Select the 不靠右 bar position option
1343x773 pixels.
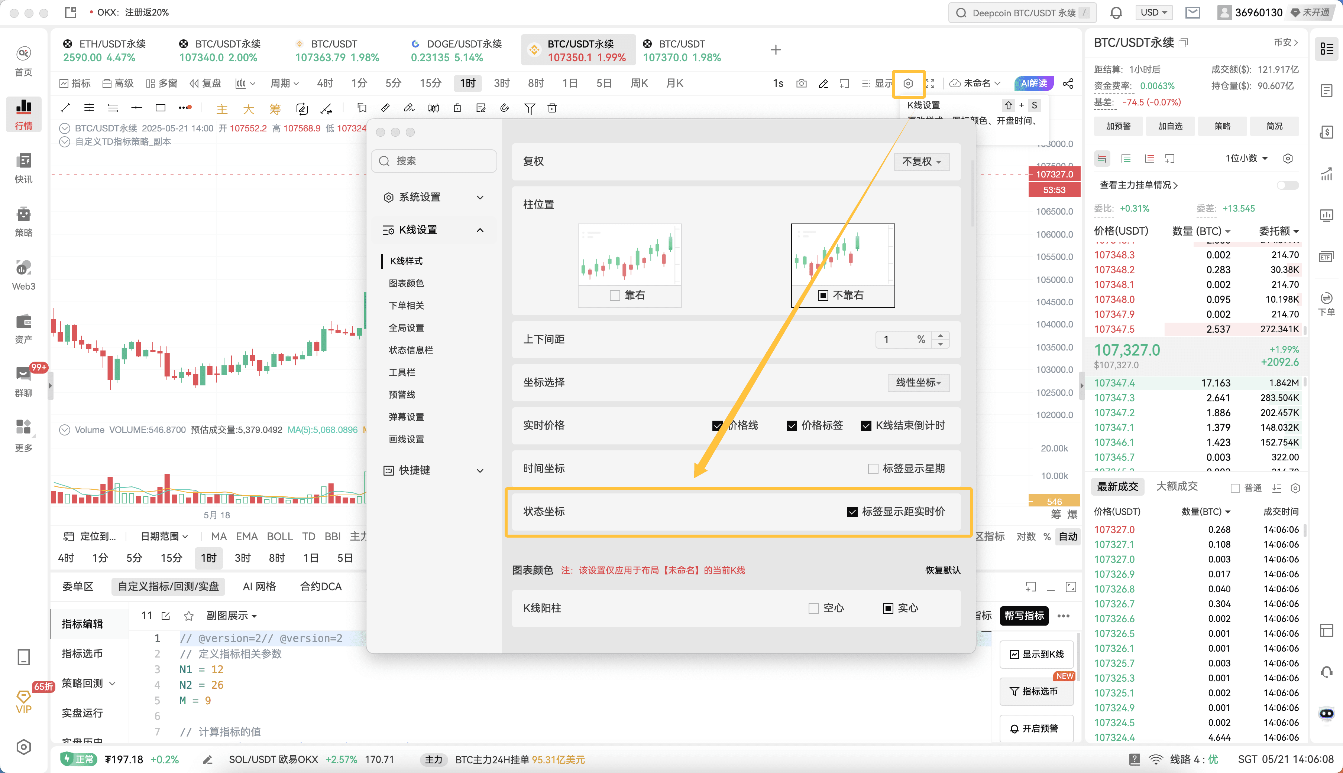[823, 295]
